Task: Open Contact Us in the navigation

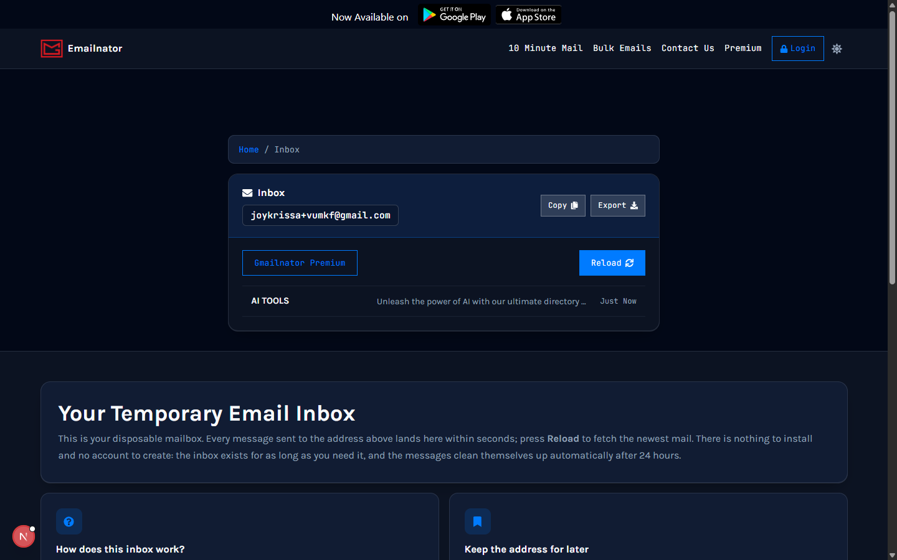Action: click(688, 48)
